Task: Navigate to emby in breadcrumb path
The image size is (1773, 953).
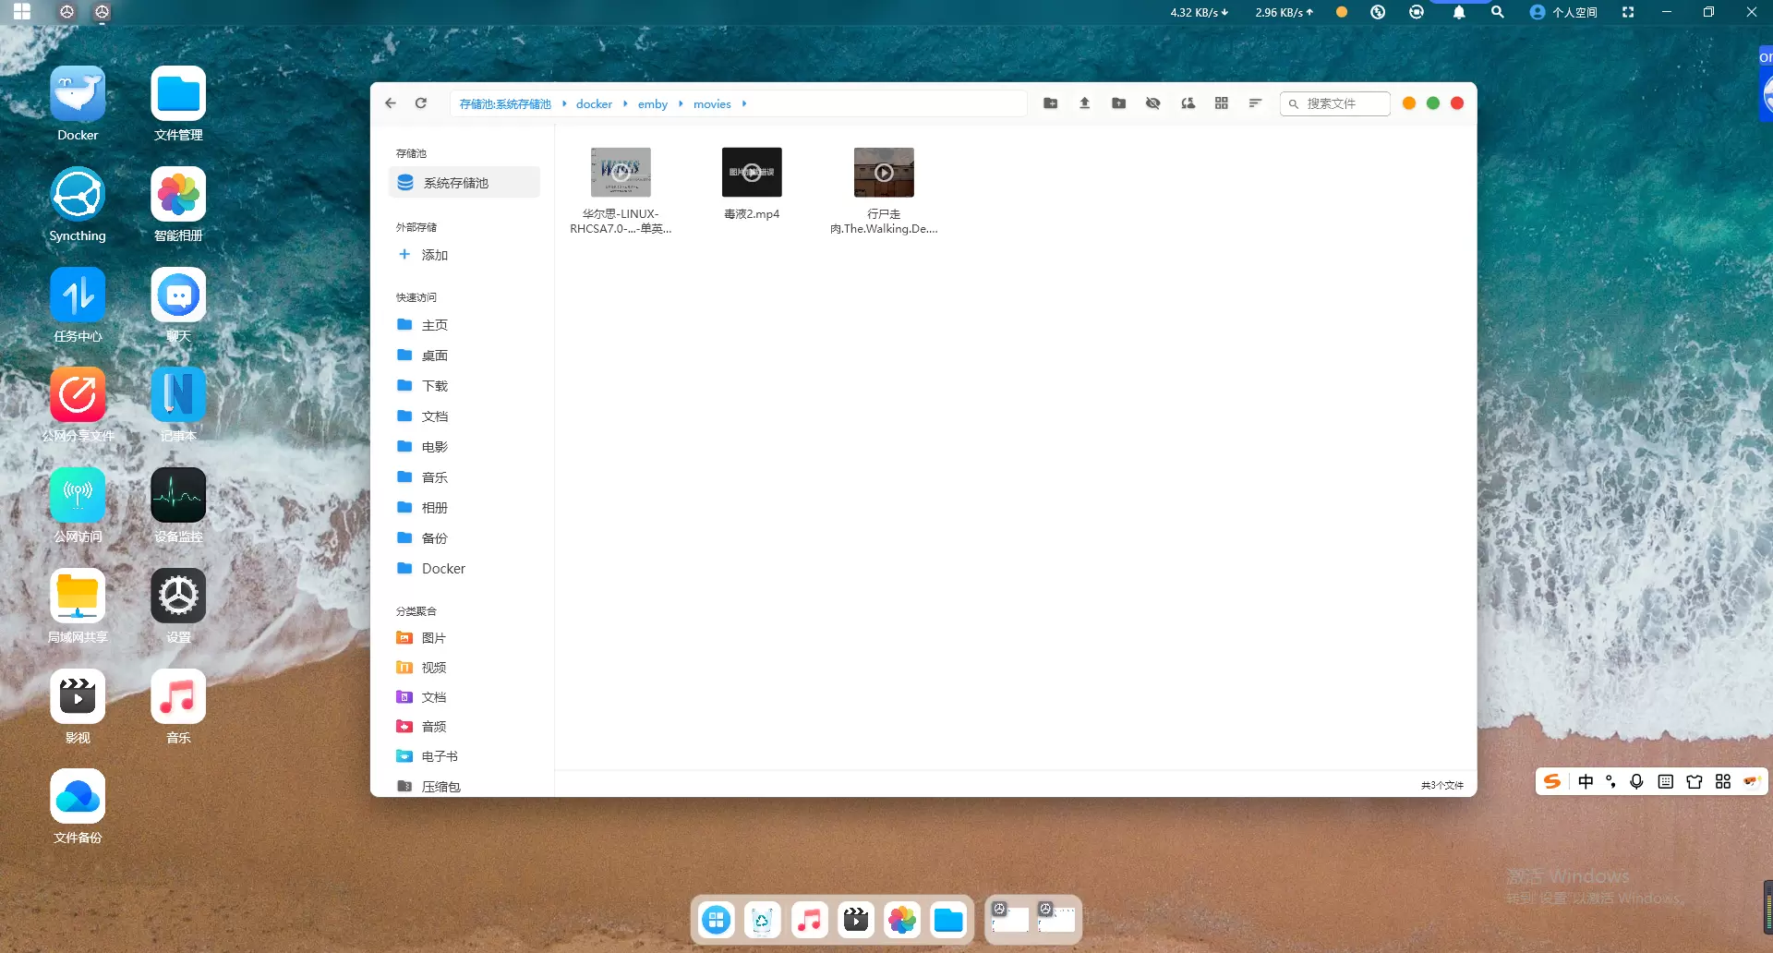Action: click(x=652, y=104)
